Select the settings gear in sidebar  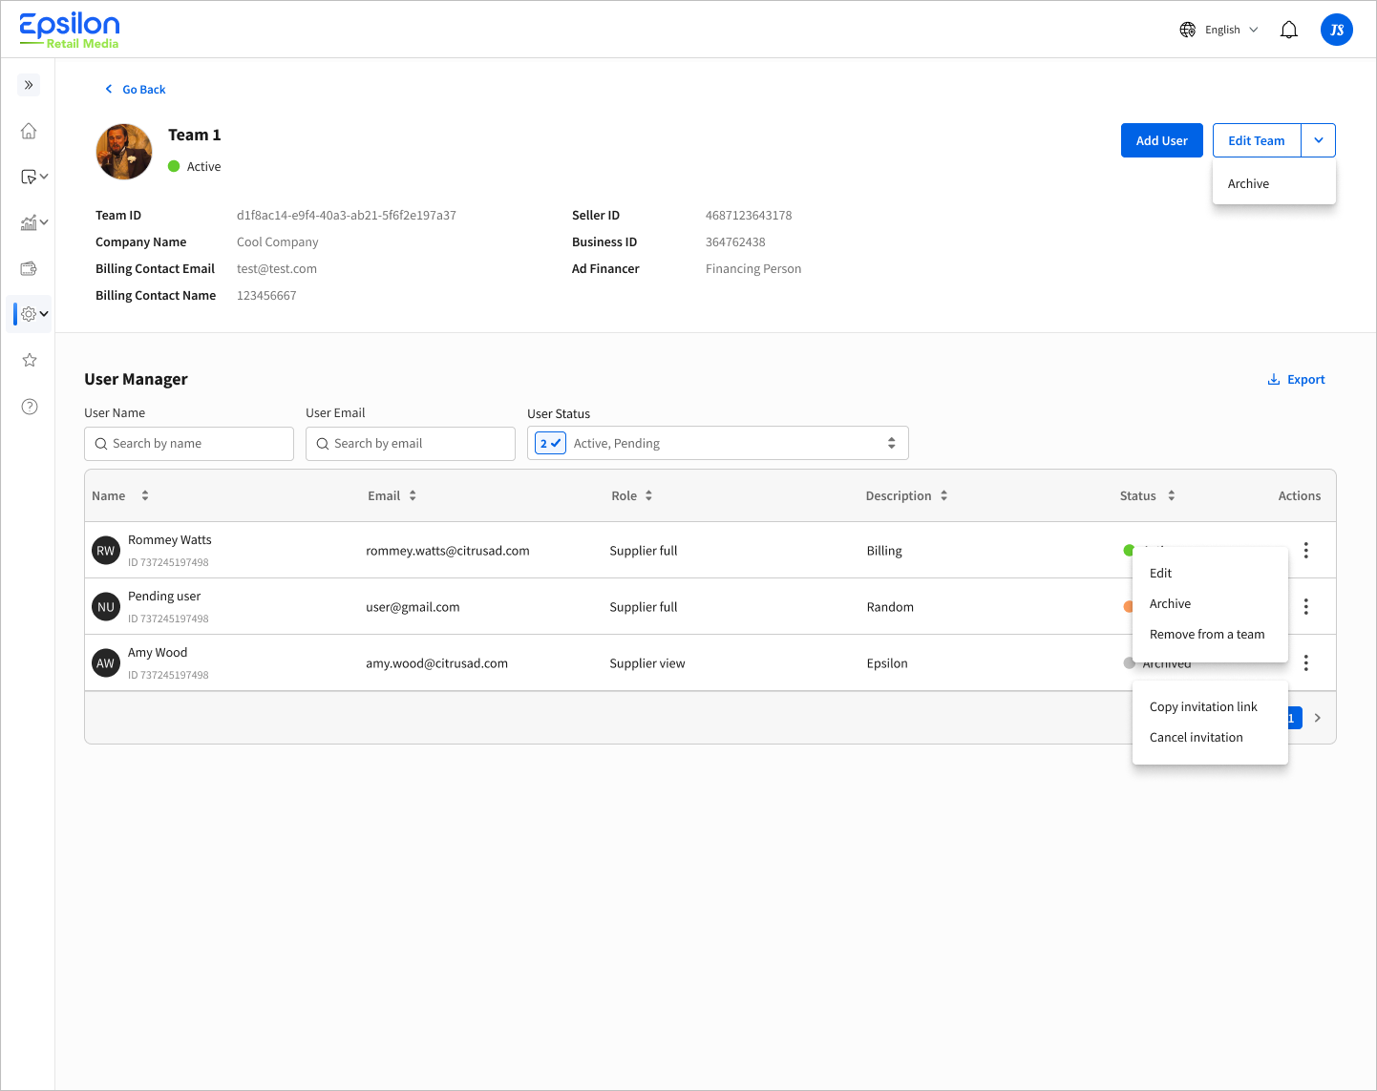point(28,313)
